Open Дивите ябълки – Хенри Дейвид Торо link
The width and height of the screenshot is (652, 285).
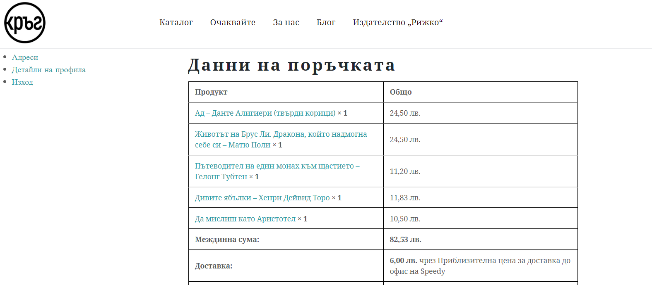[x=262, y=197]
